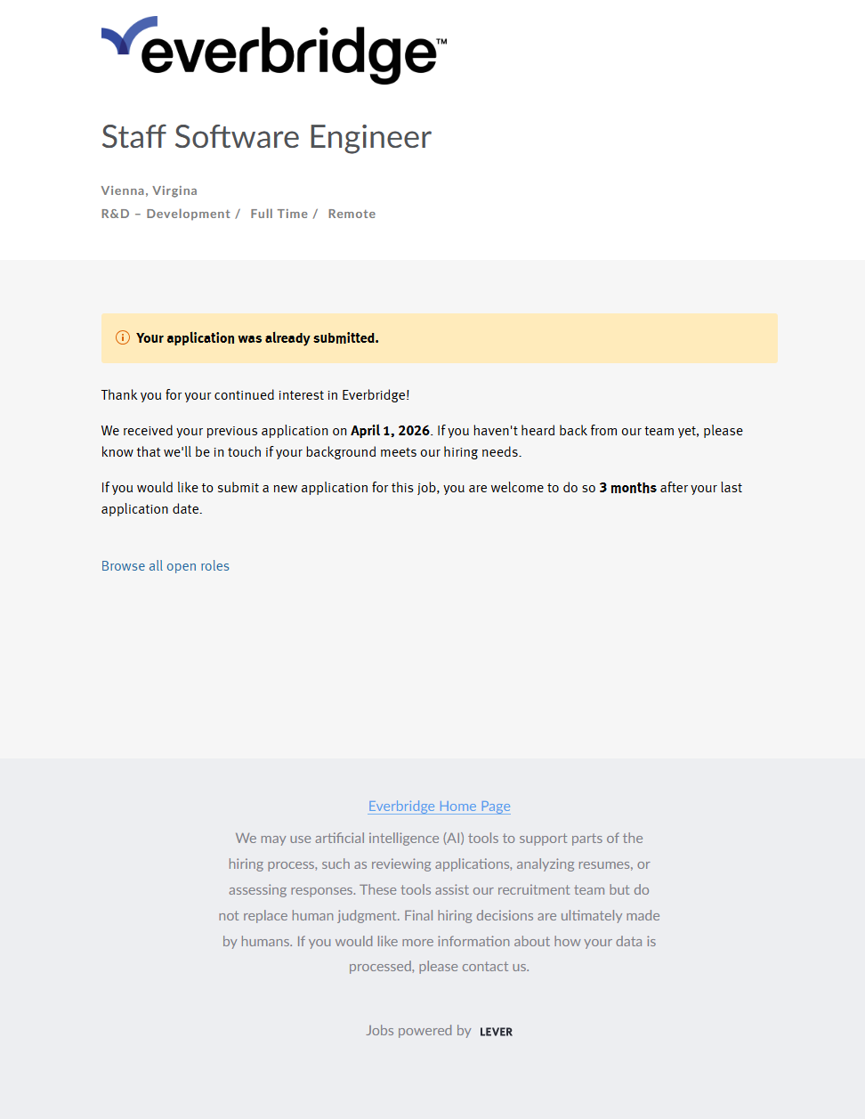Open the Everbridge Home Page link
This screenshot has height=1119, width=865.
click(440, 807)
